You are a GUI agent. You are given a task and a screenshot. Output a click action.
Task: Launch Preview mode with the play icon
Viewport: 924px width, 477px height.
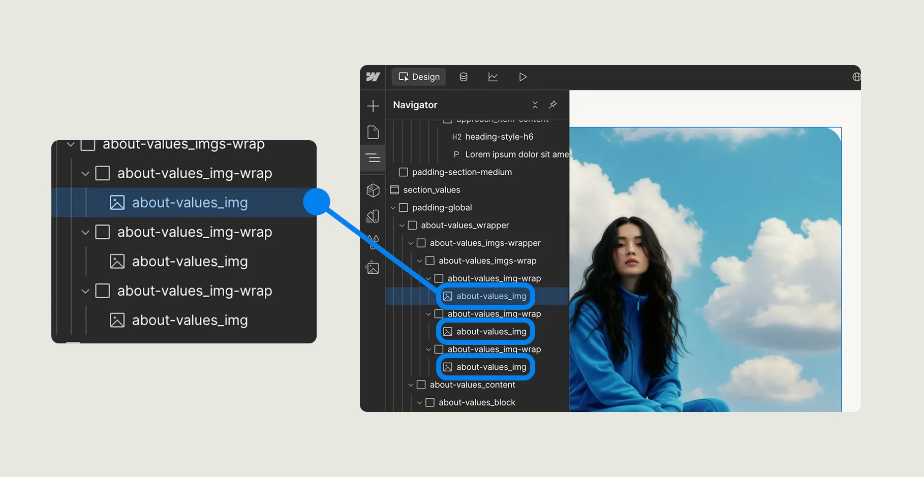522,77
